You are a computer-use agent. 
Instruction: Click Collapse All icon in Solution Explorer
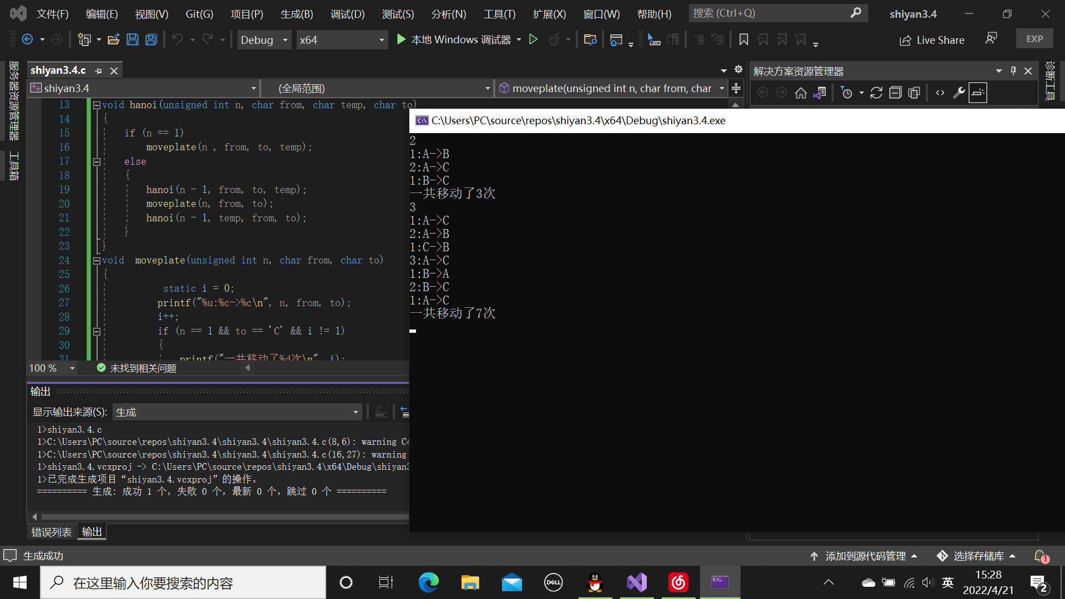click(895, 93)
